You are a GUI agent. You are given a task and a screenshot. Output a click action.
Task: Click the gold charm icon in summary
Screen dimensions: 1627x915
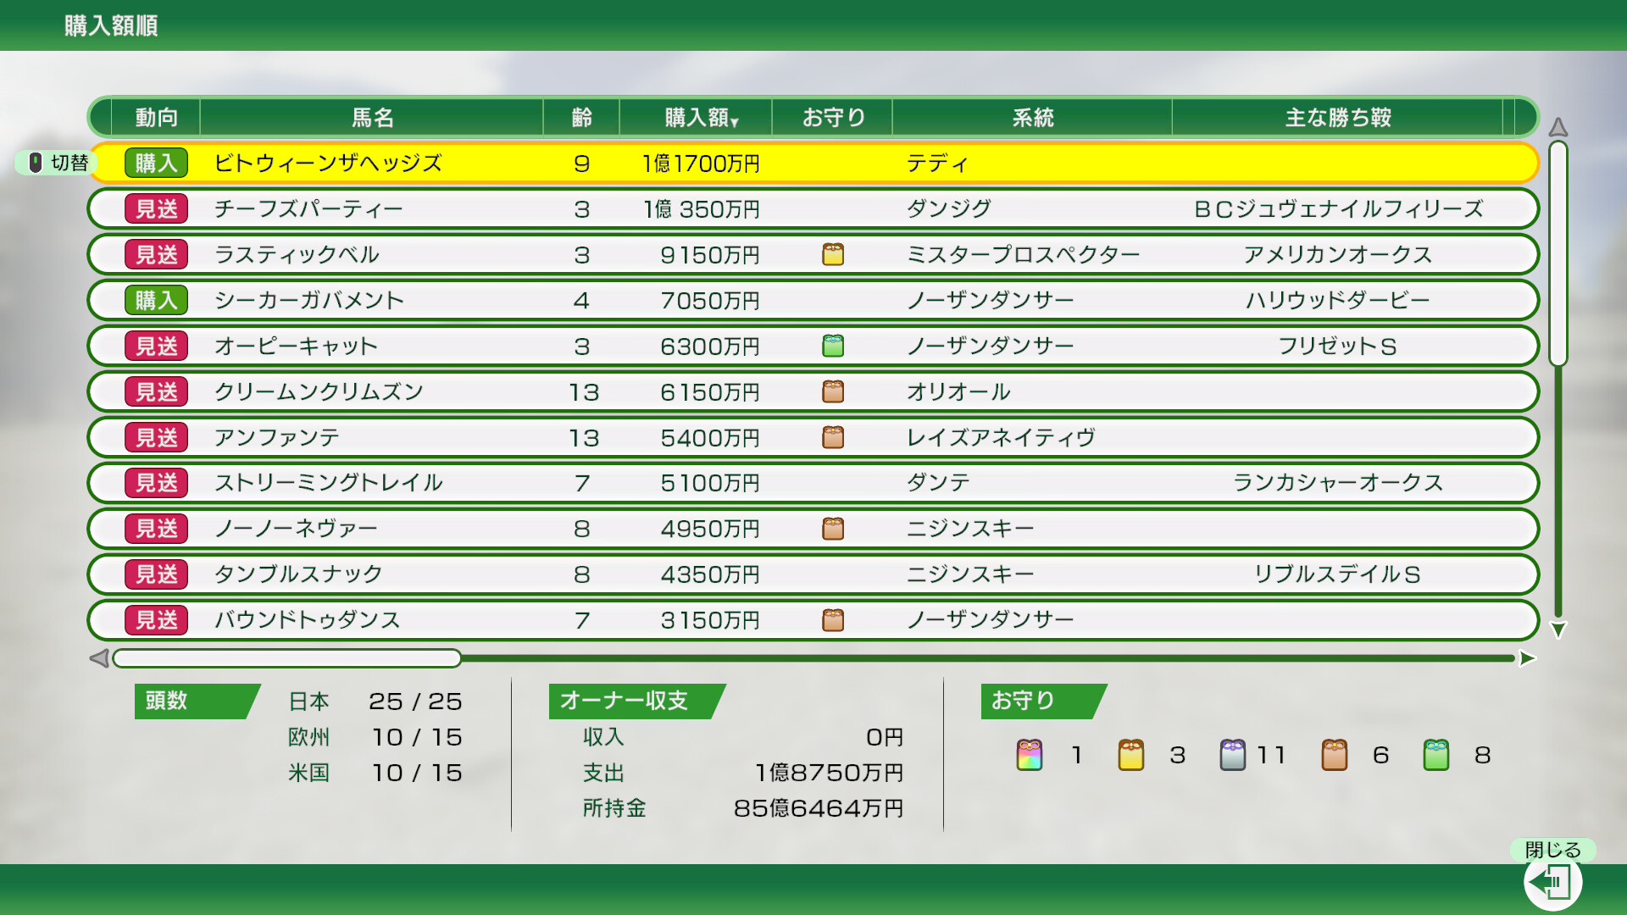pyautogui.click(x=1130, y=755)
